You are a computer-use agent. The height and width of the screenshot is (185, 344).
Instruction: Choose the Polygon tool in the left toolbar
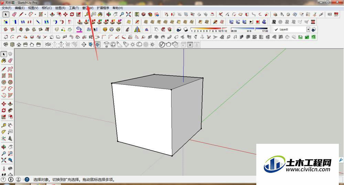point(10,82)
